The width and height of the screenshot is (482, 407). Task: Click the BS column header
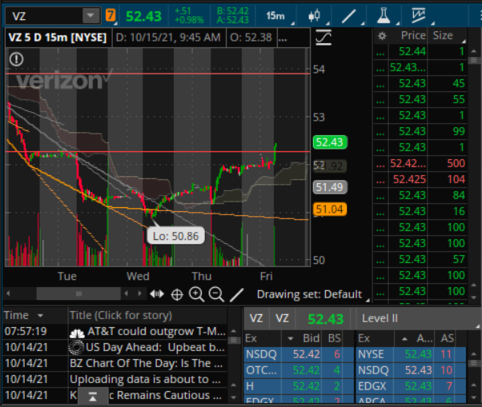click(334, 338)
